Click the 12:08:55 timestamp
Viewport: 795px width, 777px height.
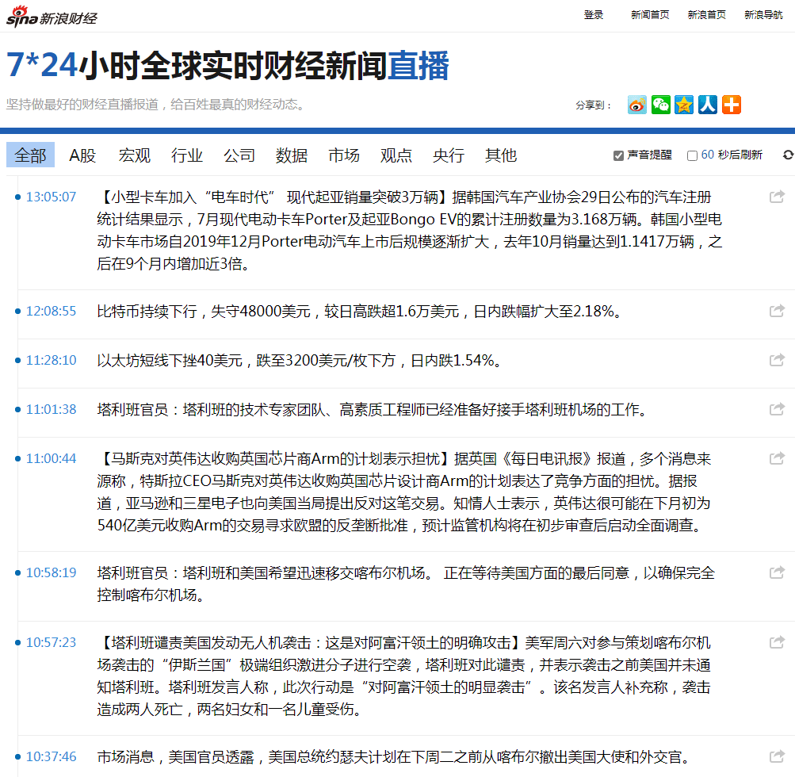[51, 311]
